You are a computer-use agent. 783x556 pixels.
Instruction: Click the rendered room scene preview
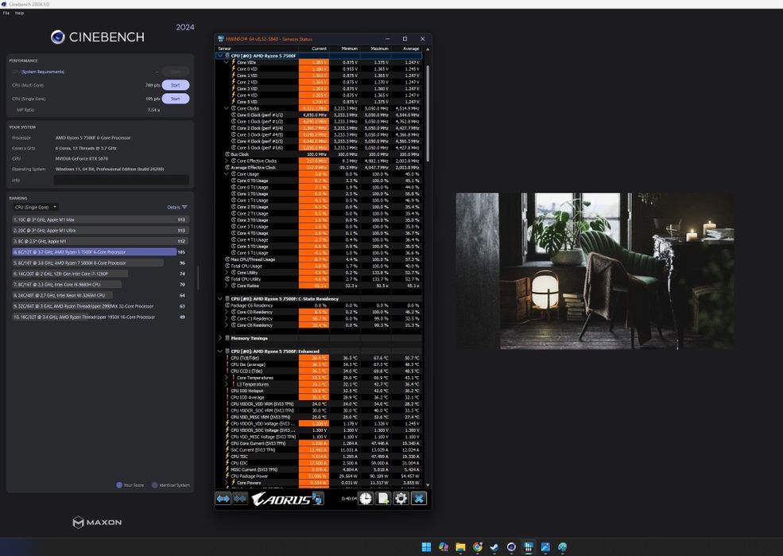click(x=595, y=270)
